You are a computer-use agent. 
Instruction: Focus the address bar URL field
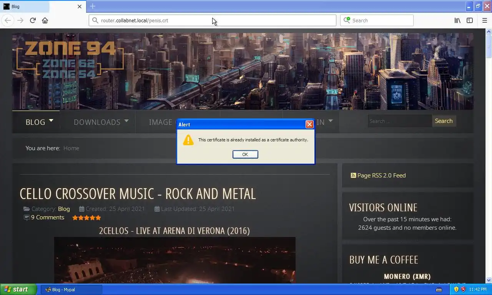pos(213,20)
